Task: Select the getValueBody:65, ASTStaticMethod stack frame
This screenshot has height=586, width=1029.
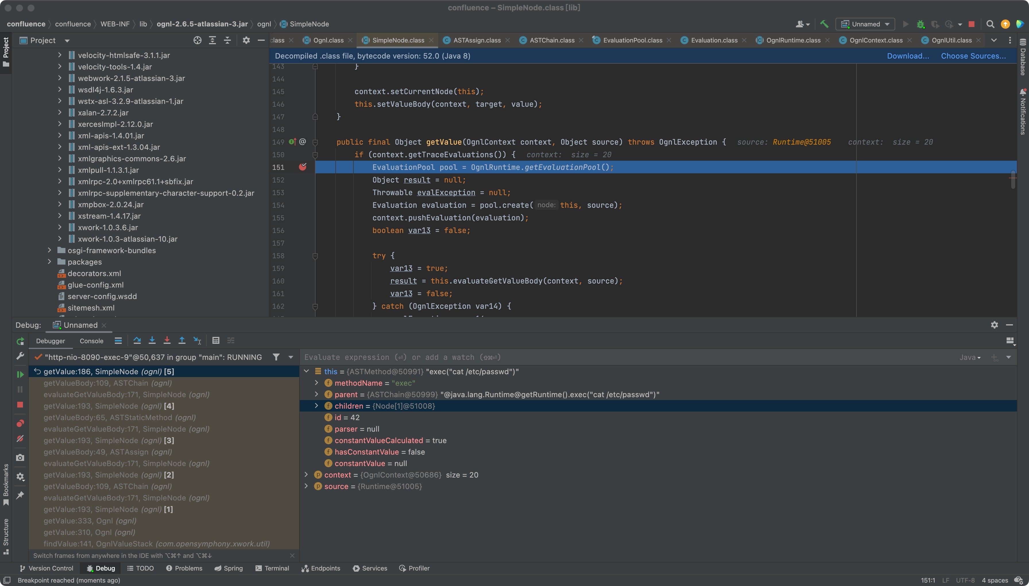Action: point(164,417)
